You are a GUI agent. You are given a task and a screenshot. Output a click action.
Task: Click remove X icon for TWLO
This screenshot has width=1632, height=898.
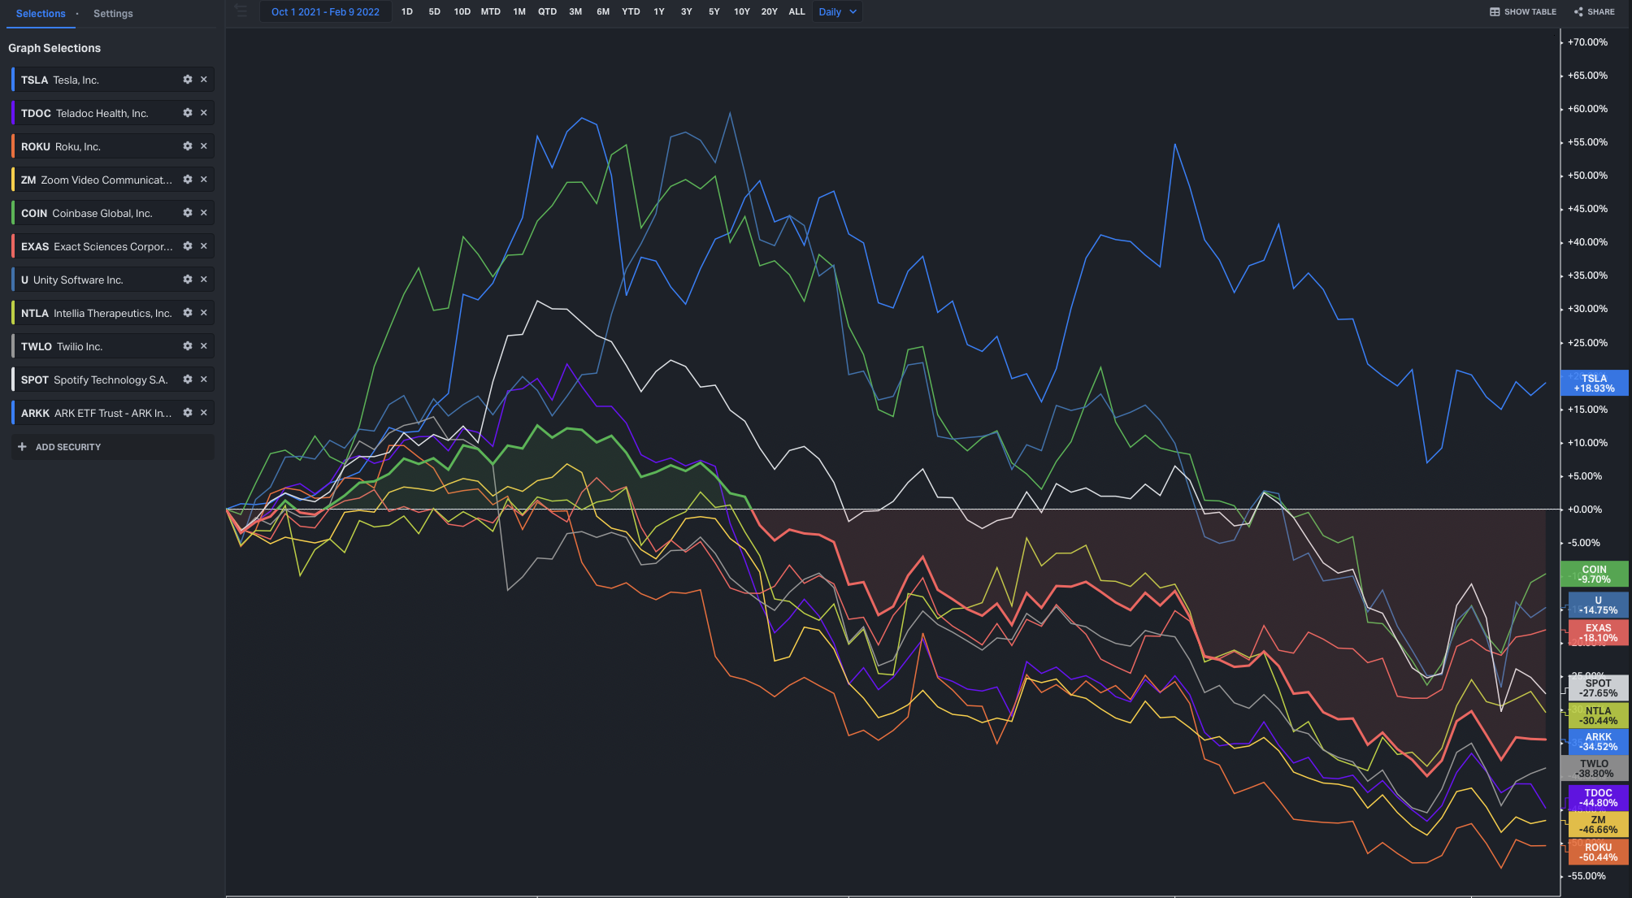click(203, 346)
